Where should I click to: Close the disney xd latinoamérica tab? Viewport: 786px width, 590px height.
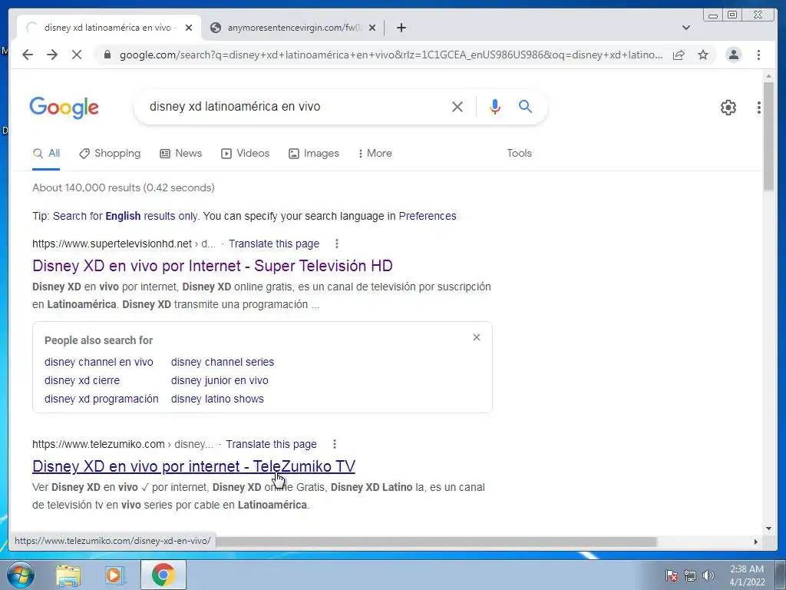[x=189, y=28]
